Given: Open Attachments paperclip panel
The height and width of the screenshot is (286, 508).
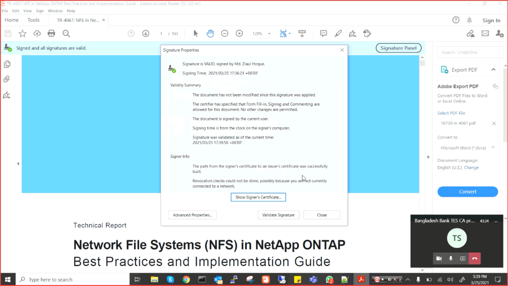Looking at the screenshot, I should 7,79.
